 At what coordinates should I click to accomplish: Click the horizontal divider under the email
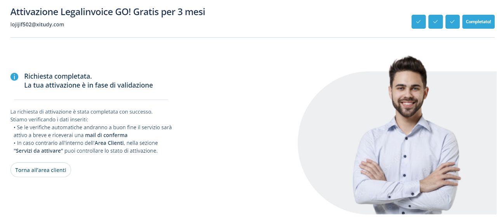click(248, 38)
